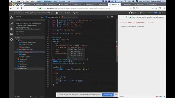Viewport: 175px width, 98px height.
Task: Click the format document icon in editor header
Action: pyautogui.click(x=108, y=17)
